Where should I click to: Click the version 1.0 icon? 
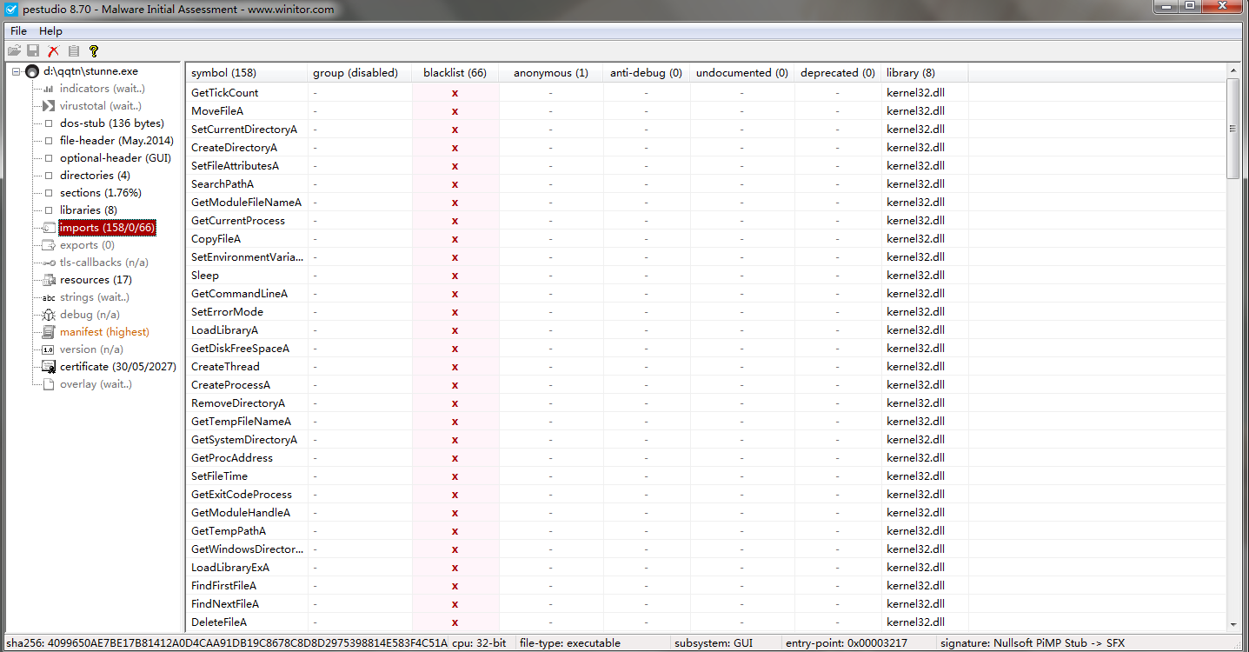49,349
